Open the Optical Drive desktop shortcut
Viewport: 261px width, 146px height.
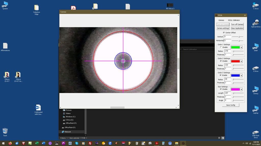pos(256,23)
